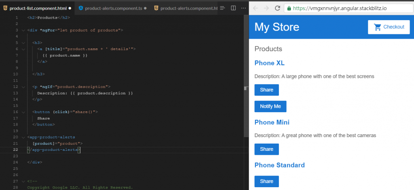Click the HTML5 icon on product-list tab

pyautogui.click(x=6, y=8)
